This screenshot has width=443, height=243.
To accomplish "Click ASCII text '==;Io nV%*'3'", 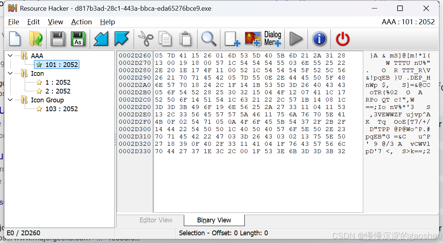I will (x=390, y=107).
